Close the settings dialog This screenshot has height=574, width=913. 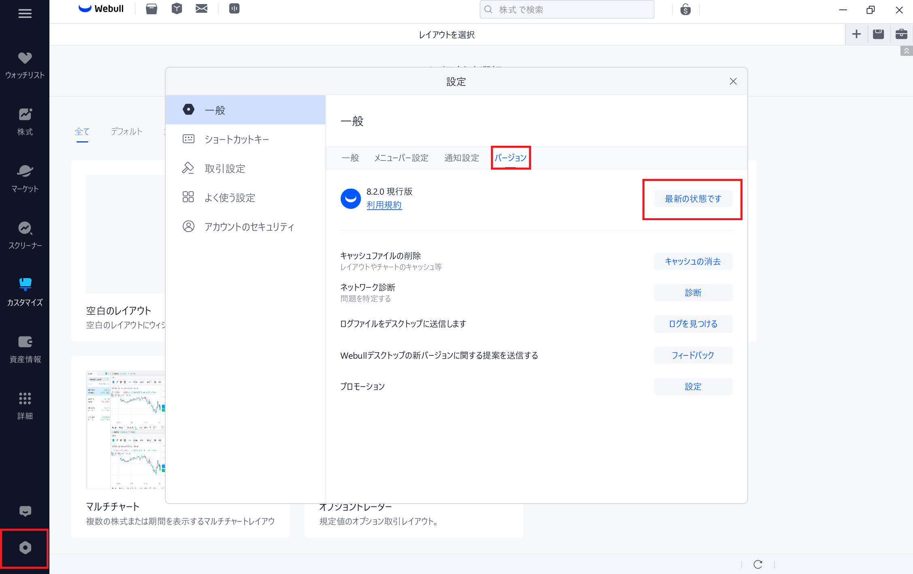coord(733,81)
